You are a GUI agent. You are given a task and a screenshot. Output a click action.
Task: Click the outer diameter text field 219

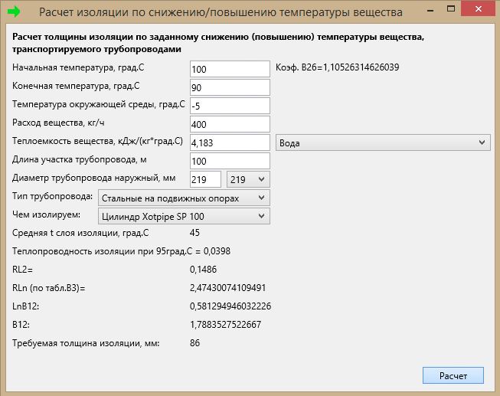[x=205, y=179]
